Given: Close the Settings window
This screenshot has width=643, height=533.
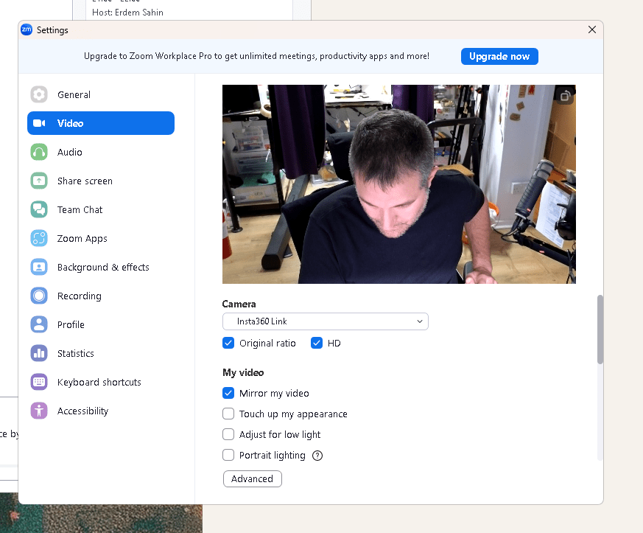Looking at the screenshot, I should tap(591, 29).
